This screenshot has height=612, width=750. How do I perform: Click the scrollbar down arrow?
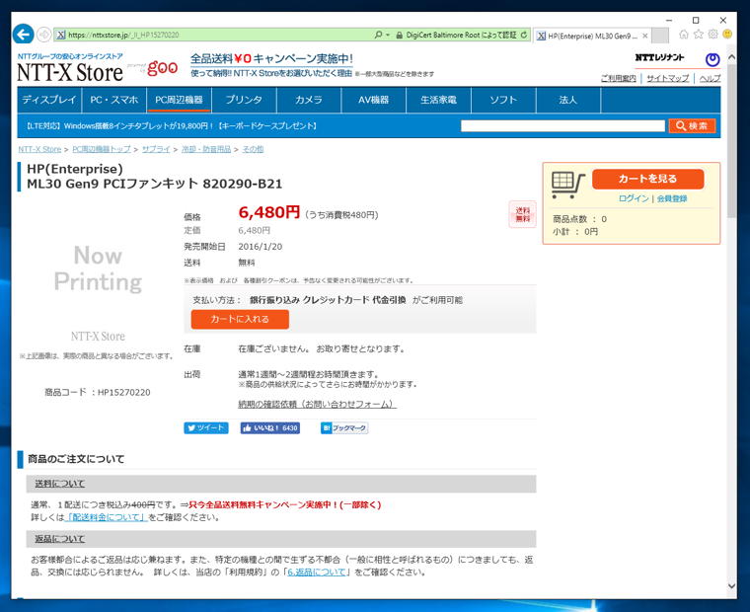click(x=731, y=585)
